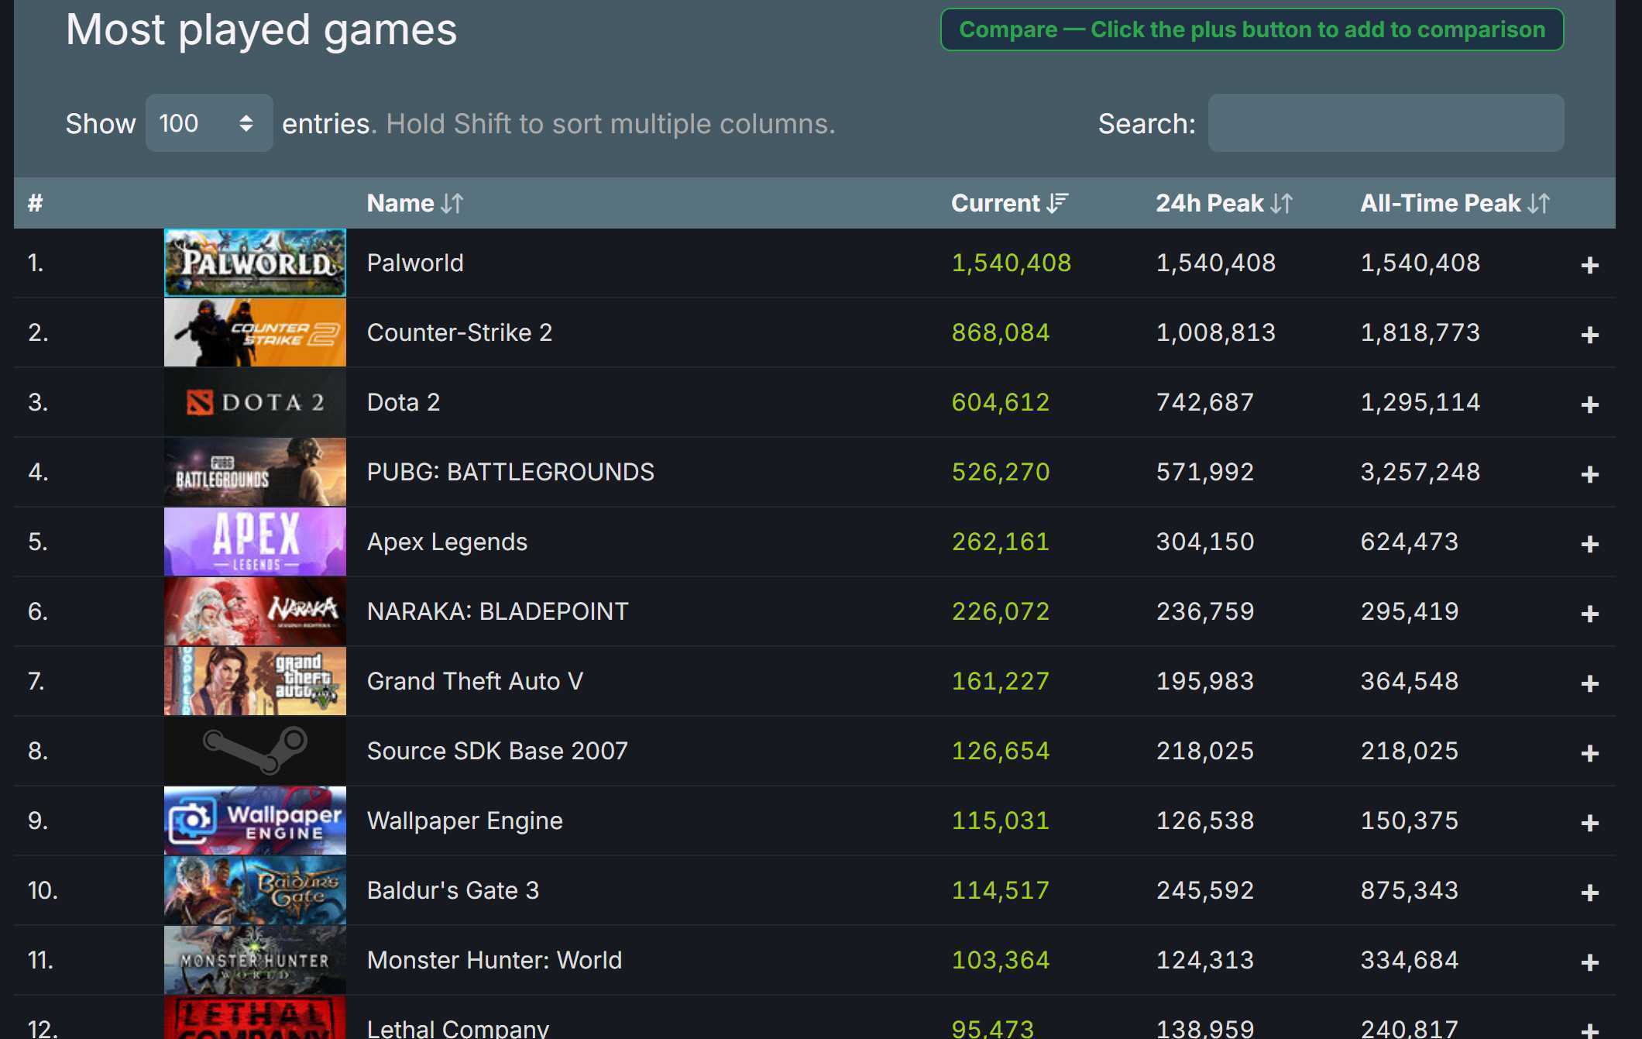Screen dimensions: 1642x1039
Task: Open the Dota 2 name link
Action: coord(403,402)
